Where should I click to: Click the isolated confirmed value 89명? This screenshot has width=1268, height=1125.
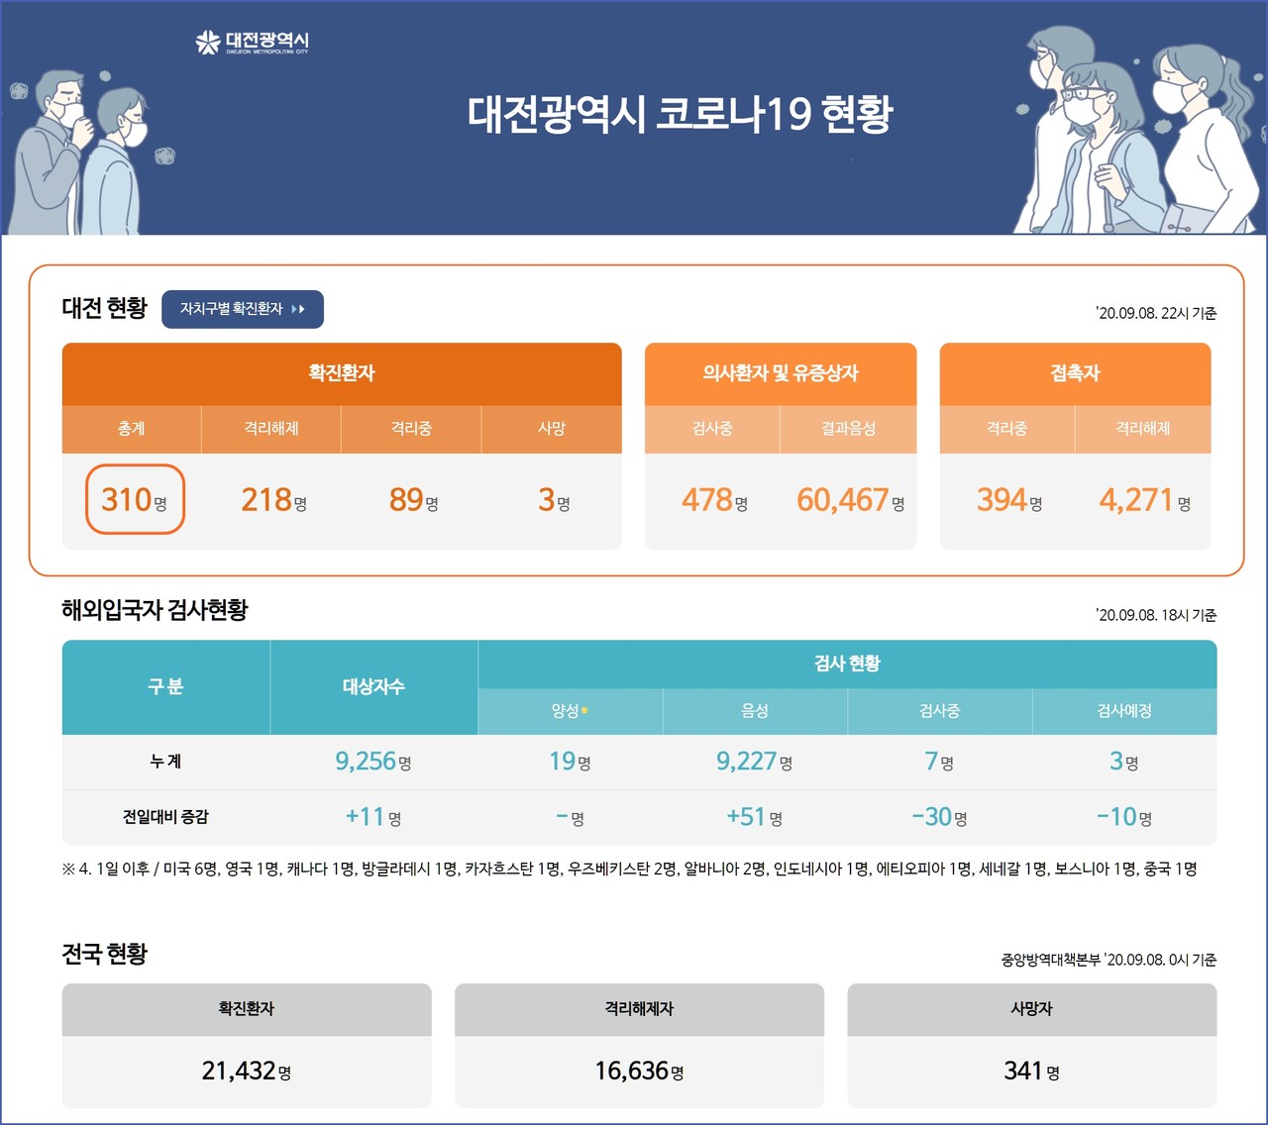[x=413, y=500]
